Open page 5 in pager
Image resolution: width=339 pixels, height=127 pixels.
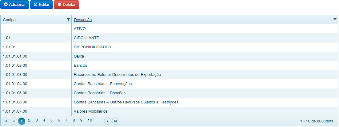click(x=51, y=120)
